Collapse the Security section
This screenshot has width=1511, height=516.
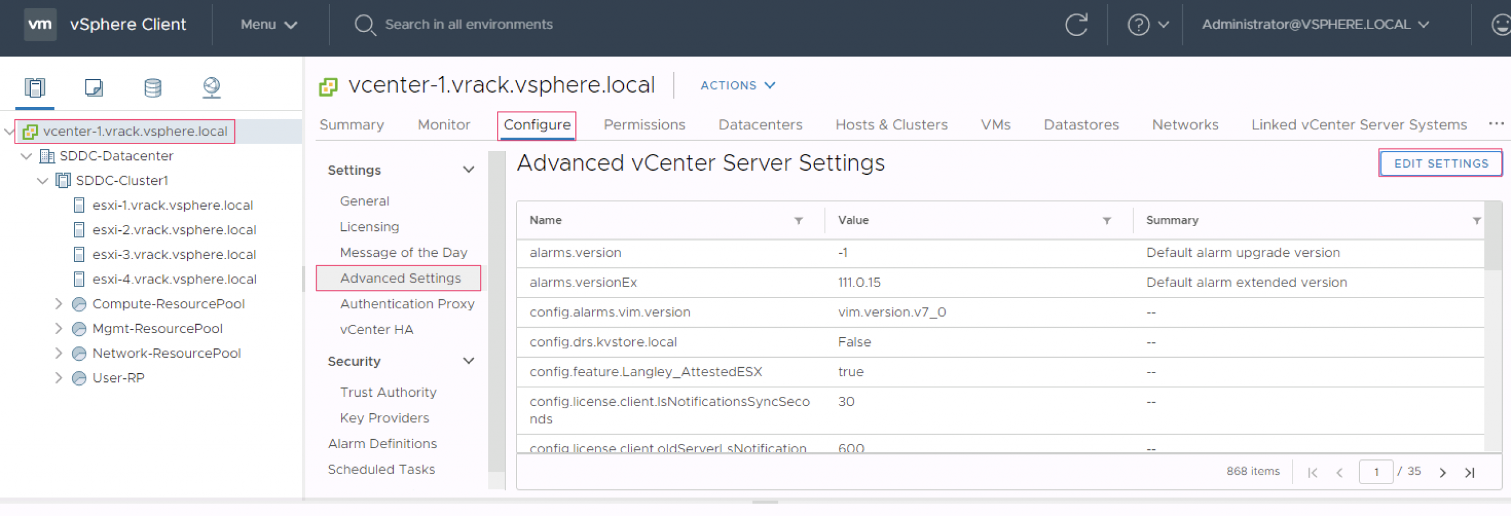click(x=469, y=361)
